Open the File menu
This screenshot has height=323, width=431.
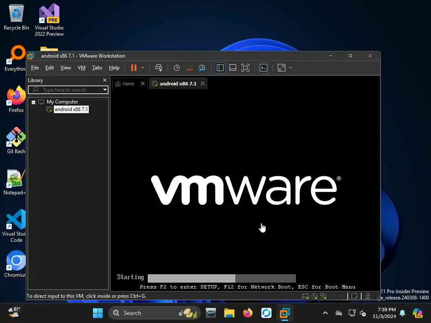[x=35, y=68]
